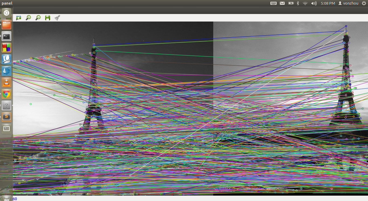Open the Files manager from the launcher
The image size is (368, 201).
point(6,24)
